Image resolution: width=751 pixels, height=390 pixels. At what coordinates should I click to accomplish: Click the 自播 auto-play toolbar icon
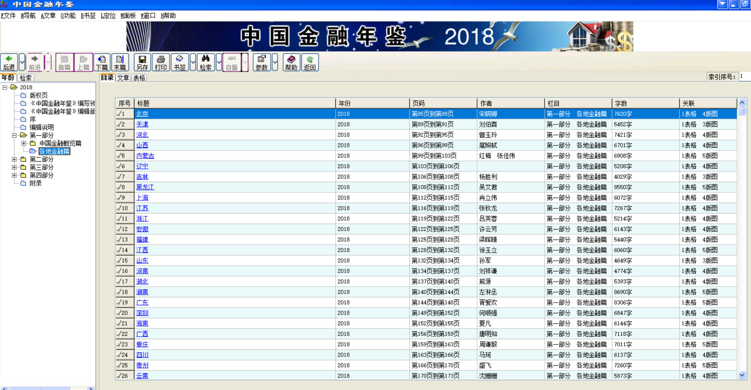232,62
